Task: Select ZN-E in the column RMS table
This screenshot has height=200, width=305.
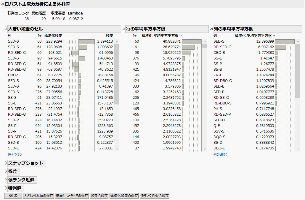Action: [218, 75]
